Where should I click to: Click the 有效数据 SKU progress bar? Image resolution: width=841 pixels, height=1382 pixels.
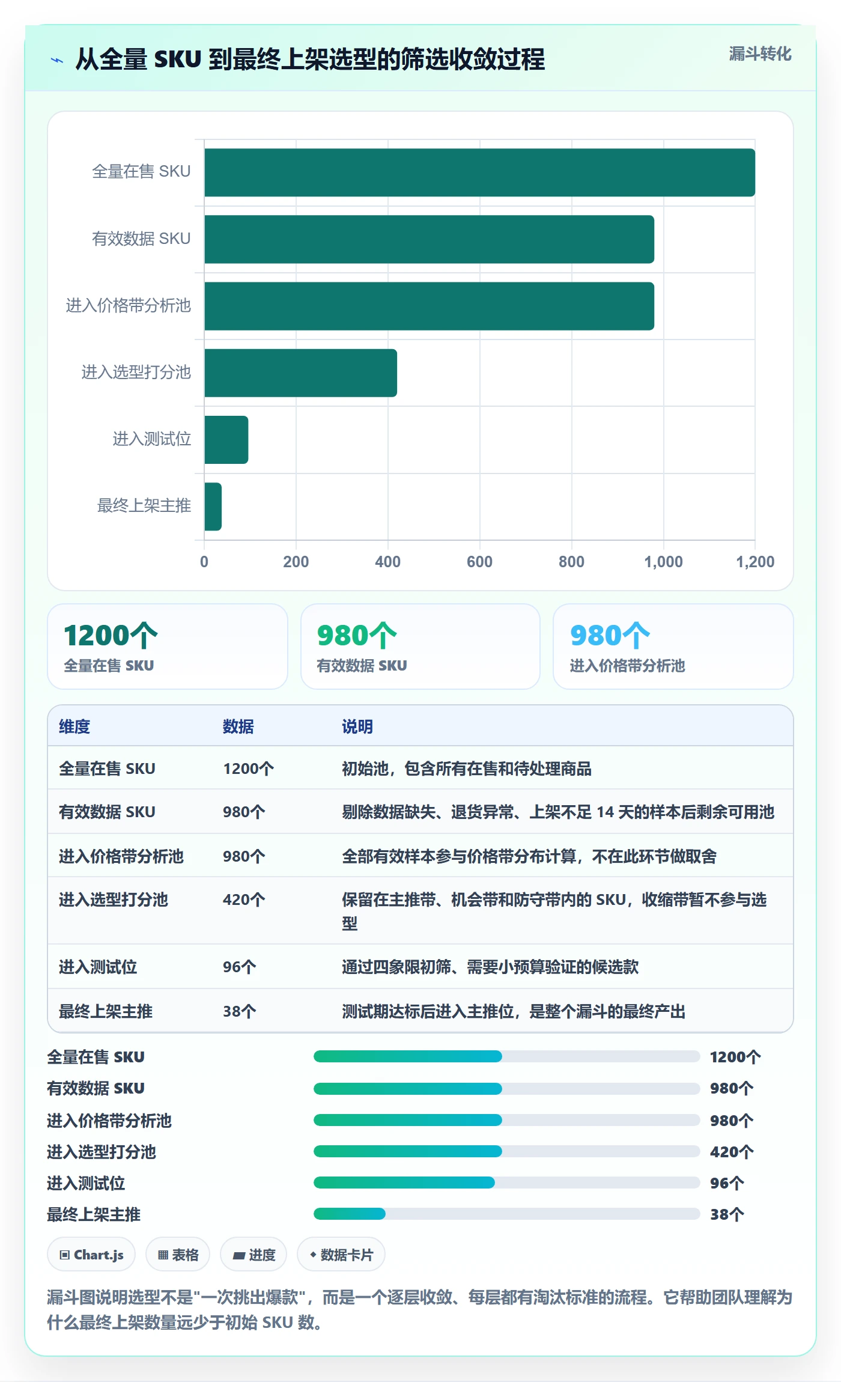coord(506,1088)
